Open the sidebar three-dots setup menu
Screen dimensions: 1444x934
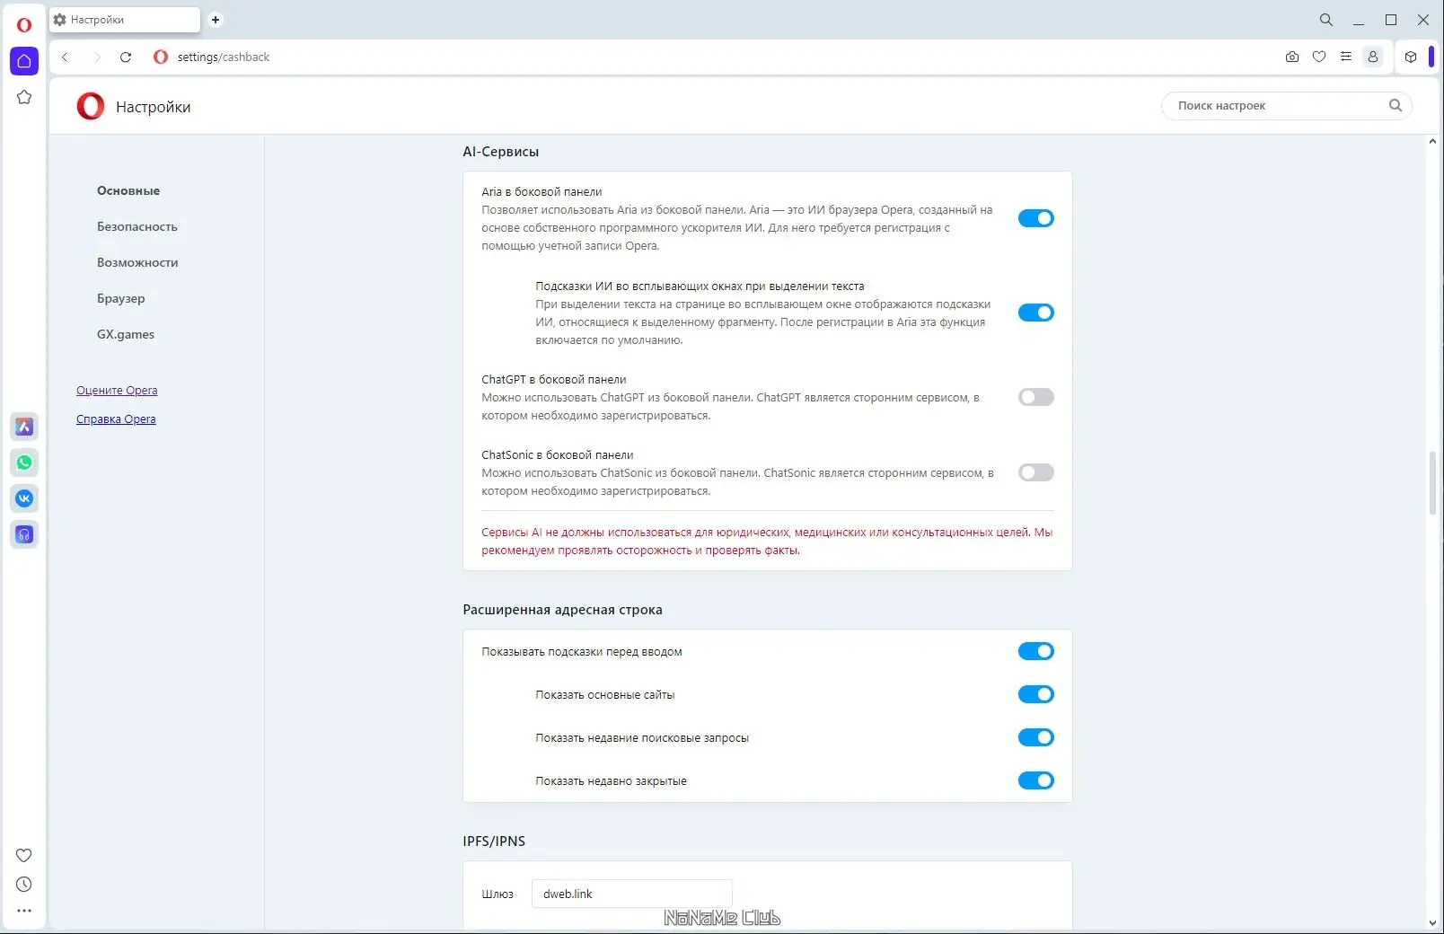pyautogui.click(x=24, y=911)
